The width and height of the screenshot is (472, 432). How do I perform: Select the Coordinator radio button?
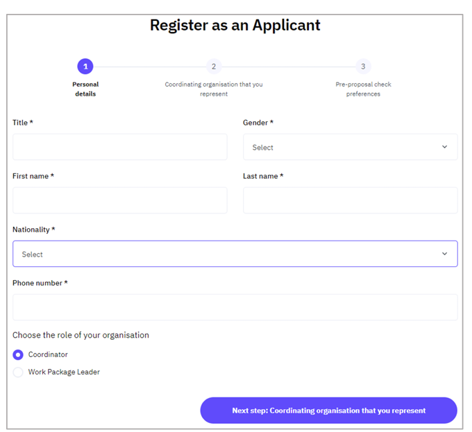coord(18,355)
